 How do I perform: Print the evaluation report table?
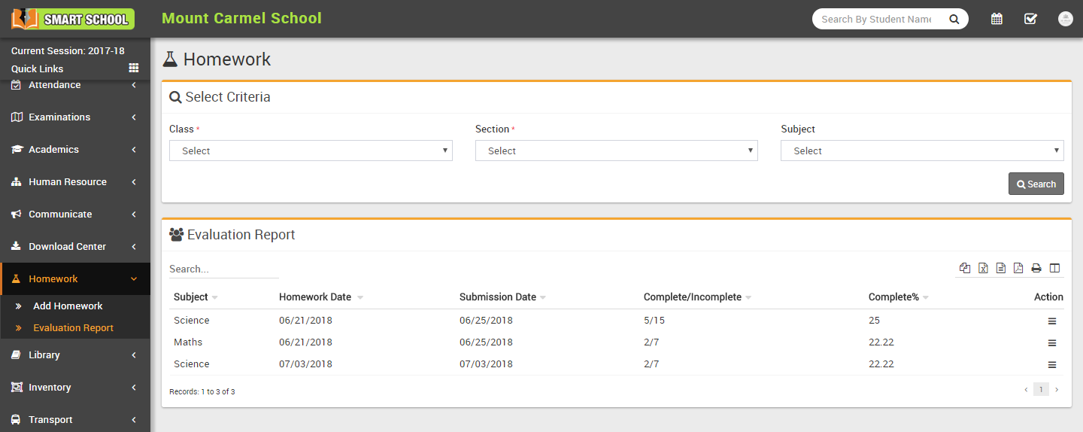click(1036, 268)
